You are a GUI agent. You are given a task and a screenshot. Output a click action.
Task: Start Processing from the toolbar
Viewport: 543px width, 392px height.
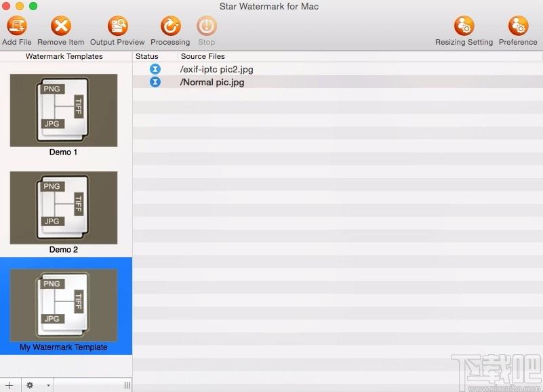tap(170, 26)
